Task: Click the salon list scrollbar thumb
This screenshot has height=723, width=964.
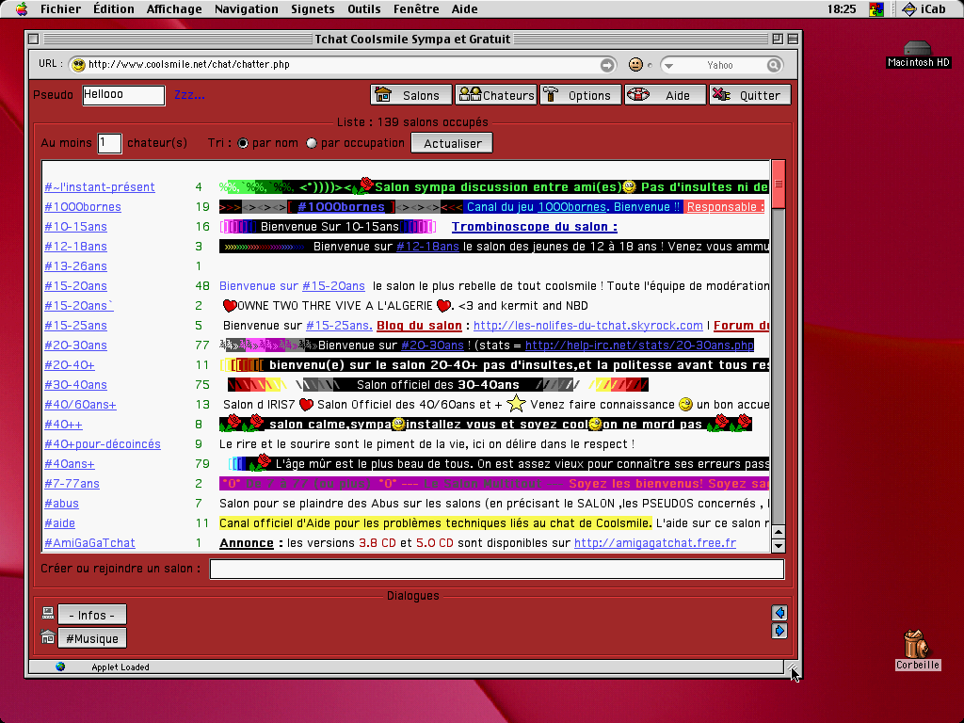Action: tap(779, 184)
